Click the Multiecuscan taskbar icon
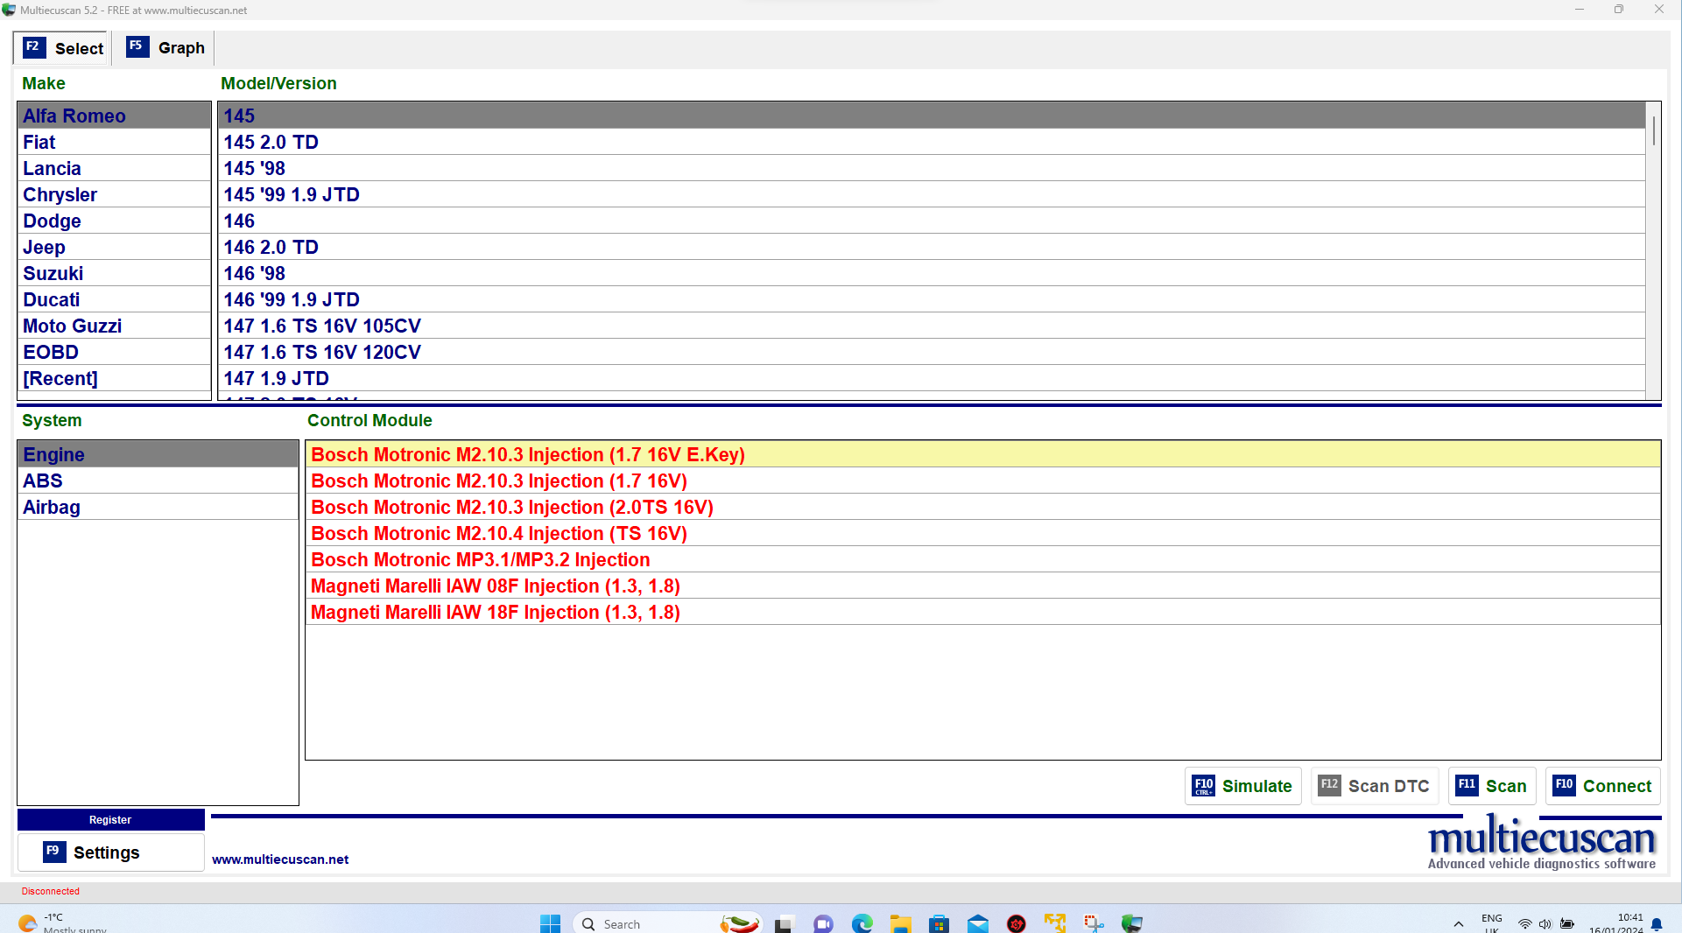The image size is (1682, 933). (x=1132, y=923)
